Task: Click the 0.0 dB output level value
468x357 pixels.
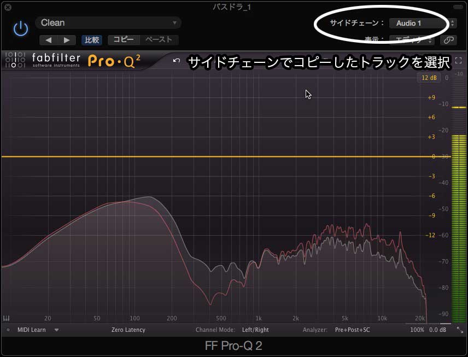Action: tap(437, 330)
